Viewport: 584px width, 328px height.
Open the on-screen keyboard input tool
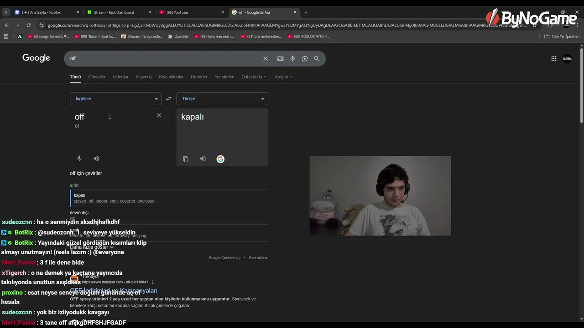click(280, 58)
